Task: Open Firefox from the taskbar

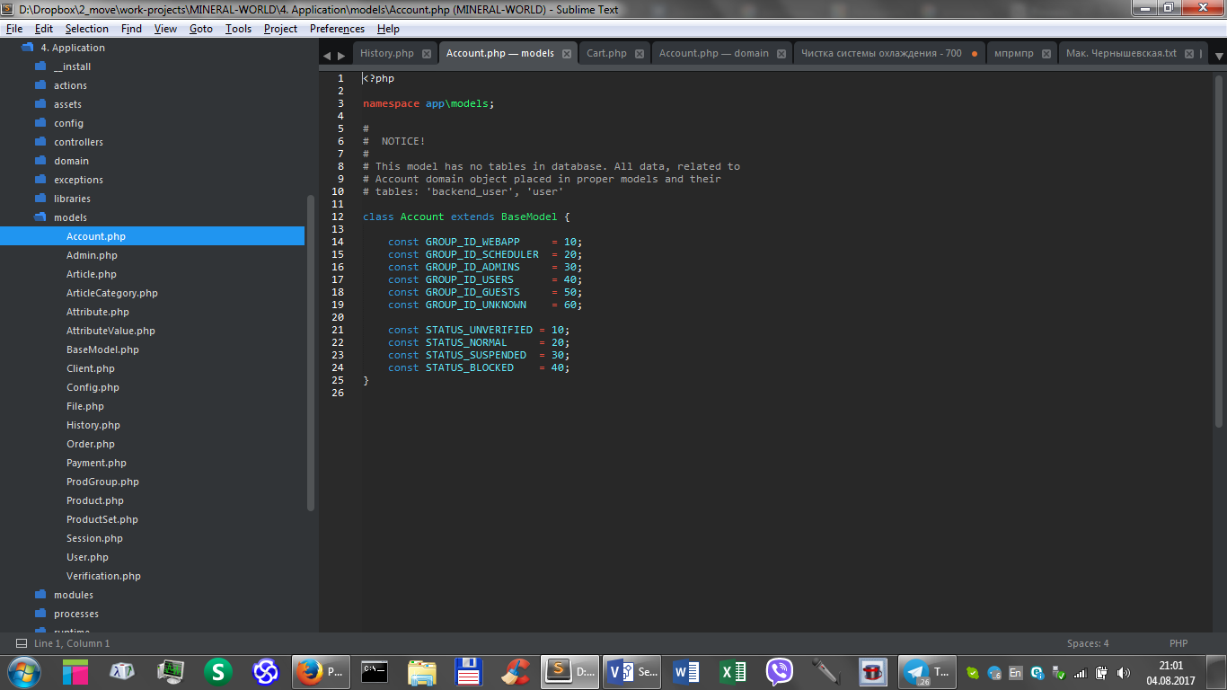Action: point(321,671)
